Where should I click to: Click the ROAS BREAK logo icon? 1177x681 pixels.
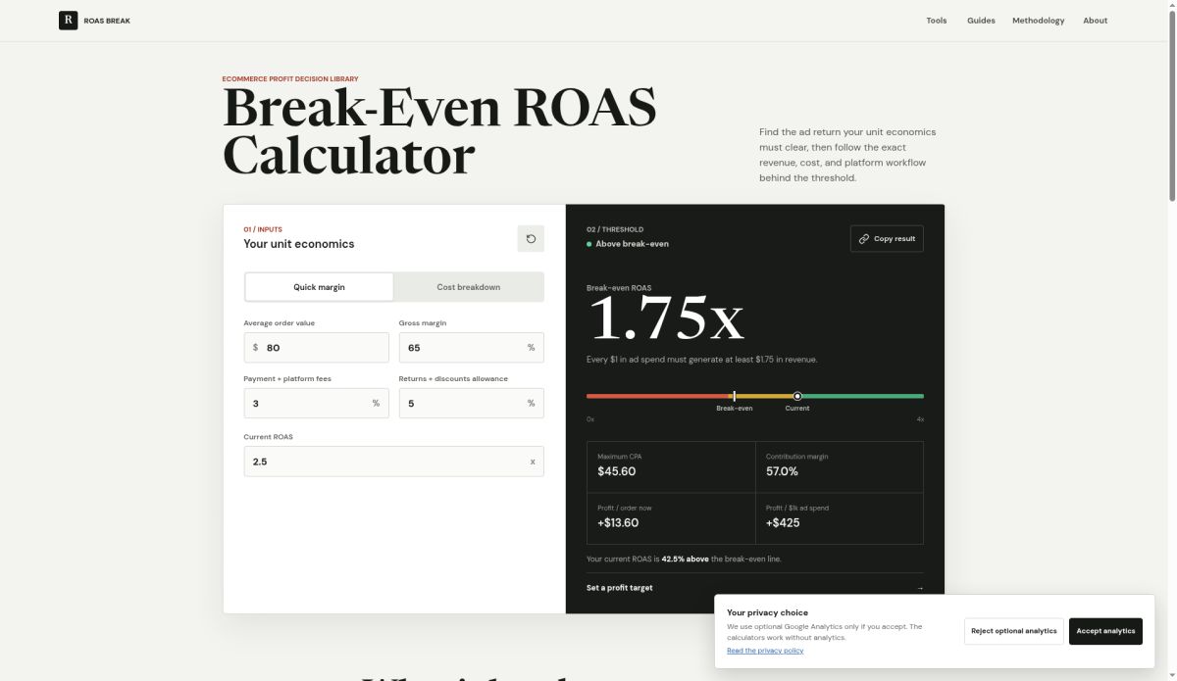[68, 20]
